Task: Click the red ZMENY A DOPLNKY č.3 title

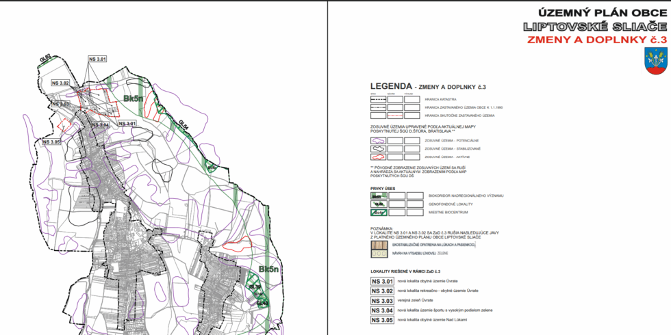Action: [596, 40]
